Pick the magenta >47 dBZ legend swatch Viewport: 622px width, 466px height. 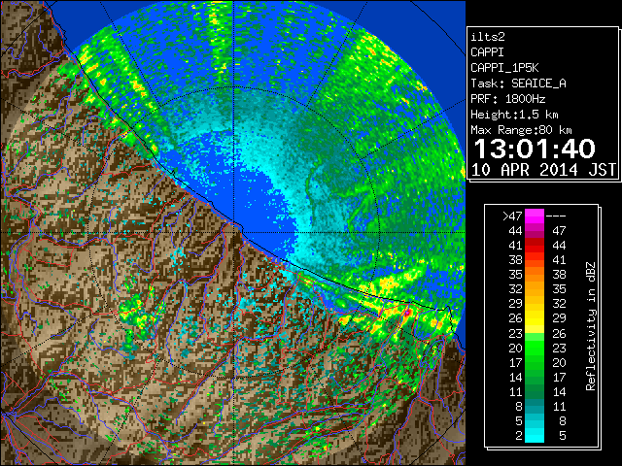[535, 216]
